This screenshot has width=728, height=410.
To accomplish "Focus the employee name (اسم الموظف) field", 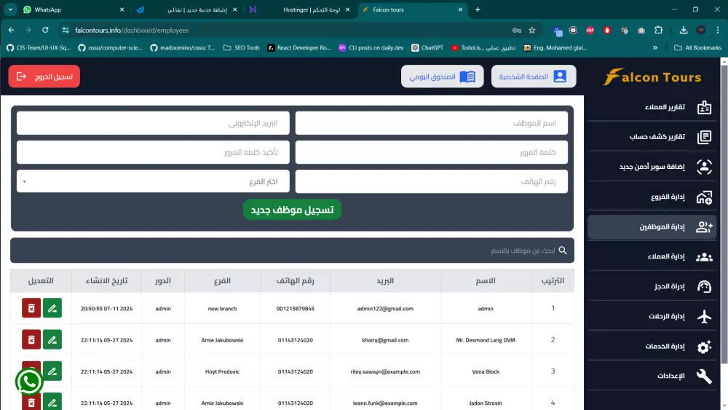I will [431, 123].
